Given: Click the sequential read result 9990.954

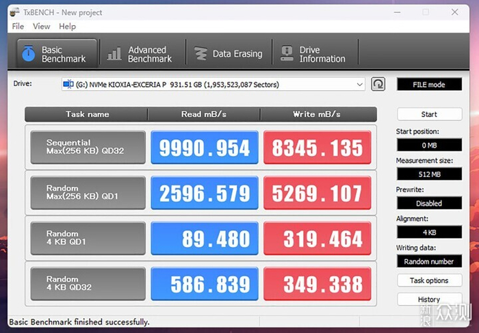Looking at the screenshot, I should (x=205, y=147).
